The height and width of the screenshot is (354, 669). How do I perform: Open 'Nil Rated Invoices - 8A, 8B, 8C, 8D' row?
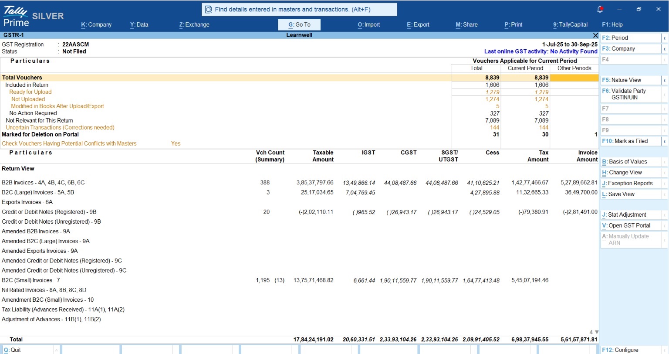pos(299,290)
